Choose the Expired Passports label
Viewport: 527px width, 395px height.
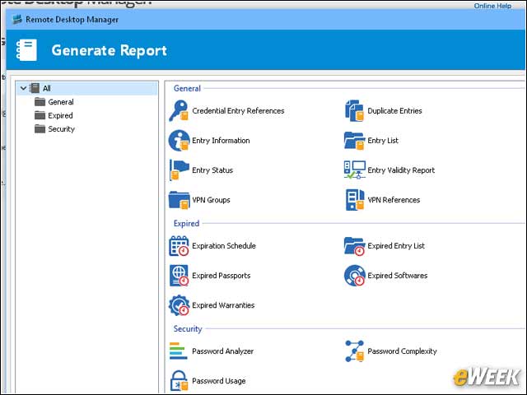click(x=222, y=276)
